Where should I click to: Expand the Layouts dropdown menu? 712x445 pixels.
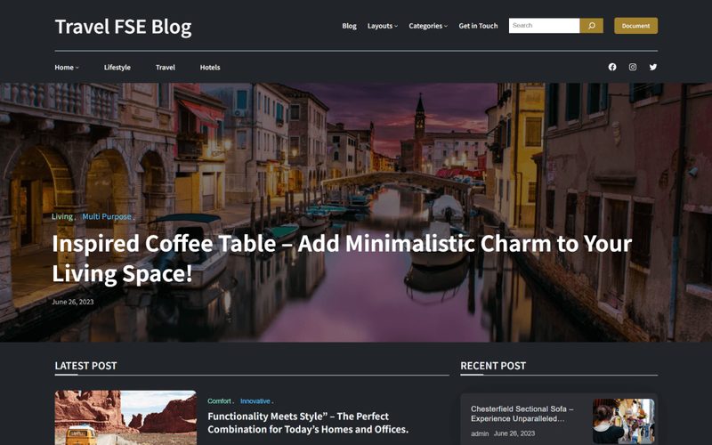383,26
